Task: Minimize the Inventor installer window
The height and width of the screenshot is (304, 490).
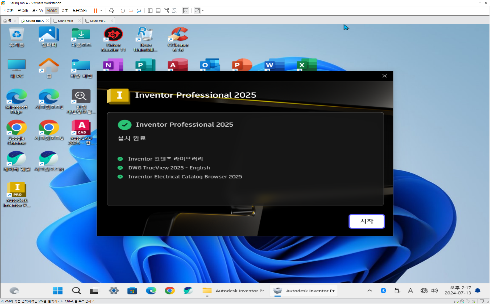Action: tap(364, 76)
